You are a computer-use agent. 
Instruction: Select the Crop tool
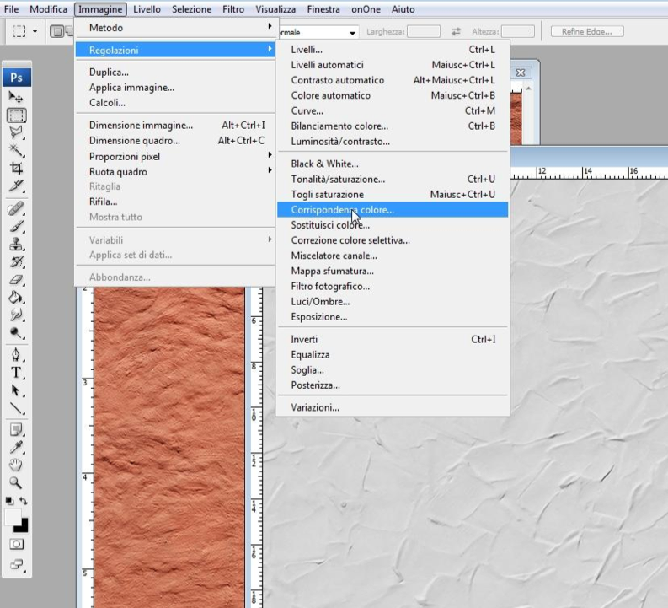pyautogui.click(x=16, y=168)
